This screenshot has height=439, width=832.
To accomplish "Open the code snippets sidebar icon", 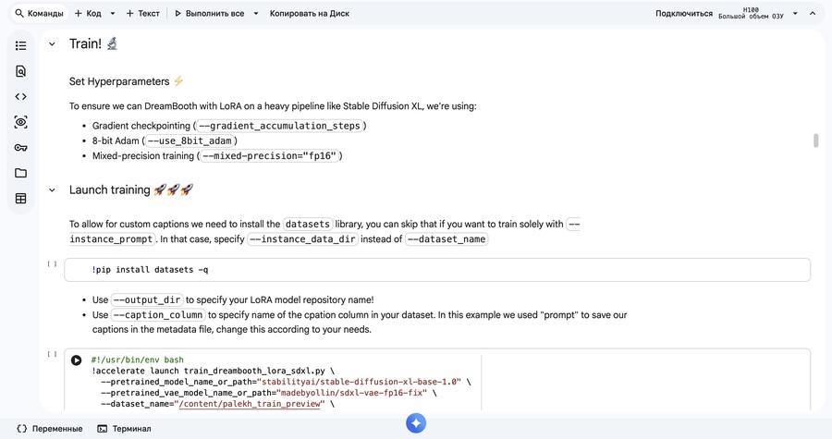I will pyautogui.click(x=20, y=96).
